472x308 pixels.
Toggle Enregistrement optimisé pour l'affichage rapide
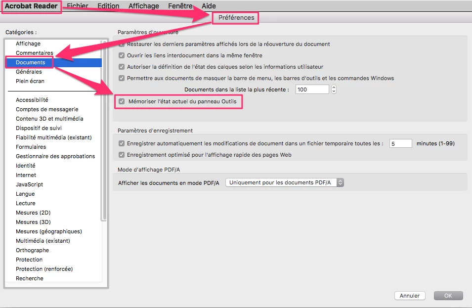[x=122, y=155]
